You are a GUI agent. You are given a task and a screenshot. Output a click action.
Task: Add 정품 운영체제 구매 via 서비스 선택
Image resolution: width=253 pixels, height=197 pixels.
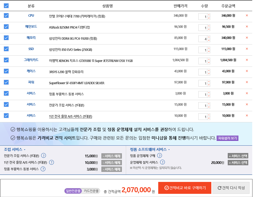pos(238,156)
